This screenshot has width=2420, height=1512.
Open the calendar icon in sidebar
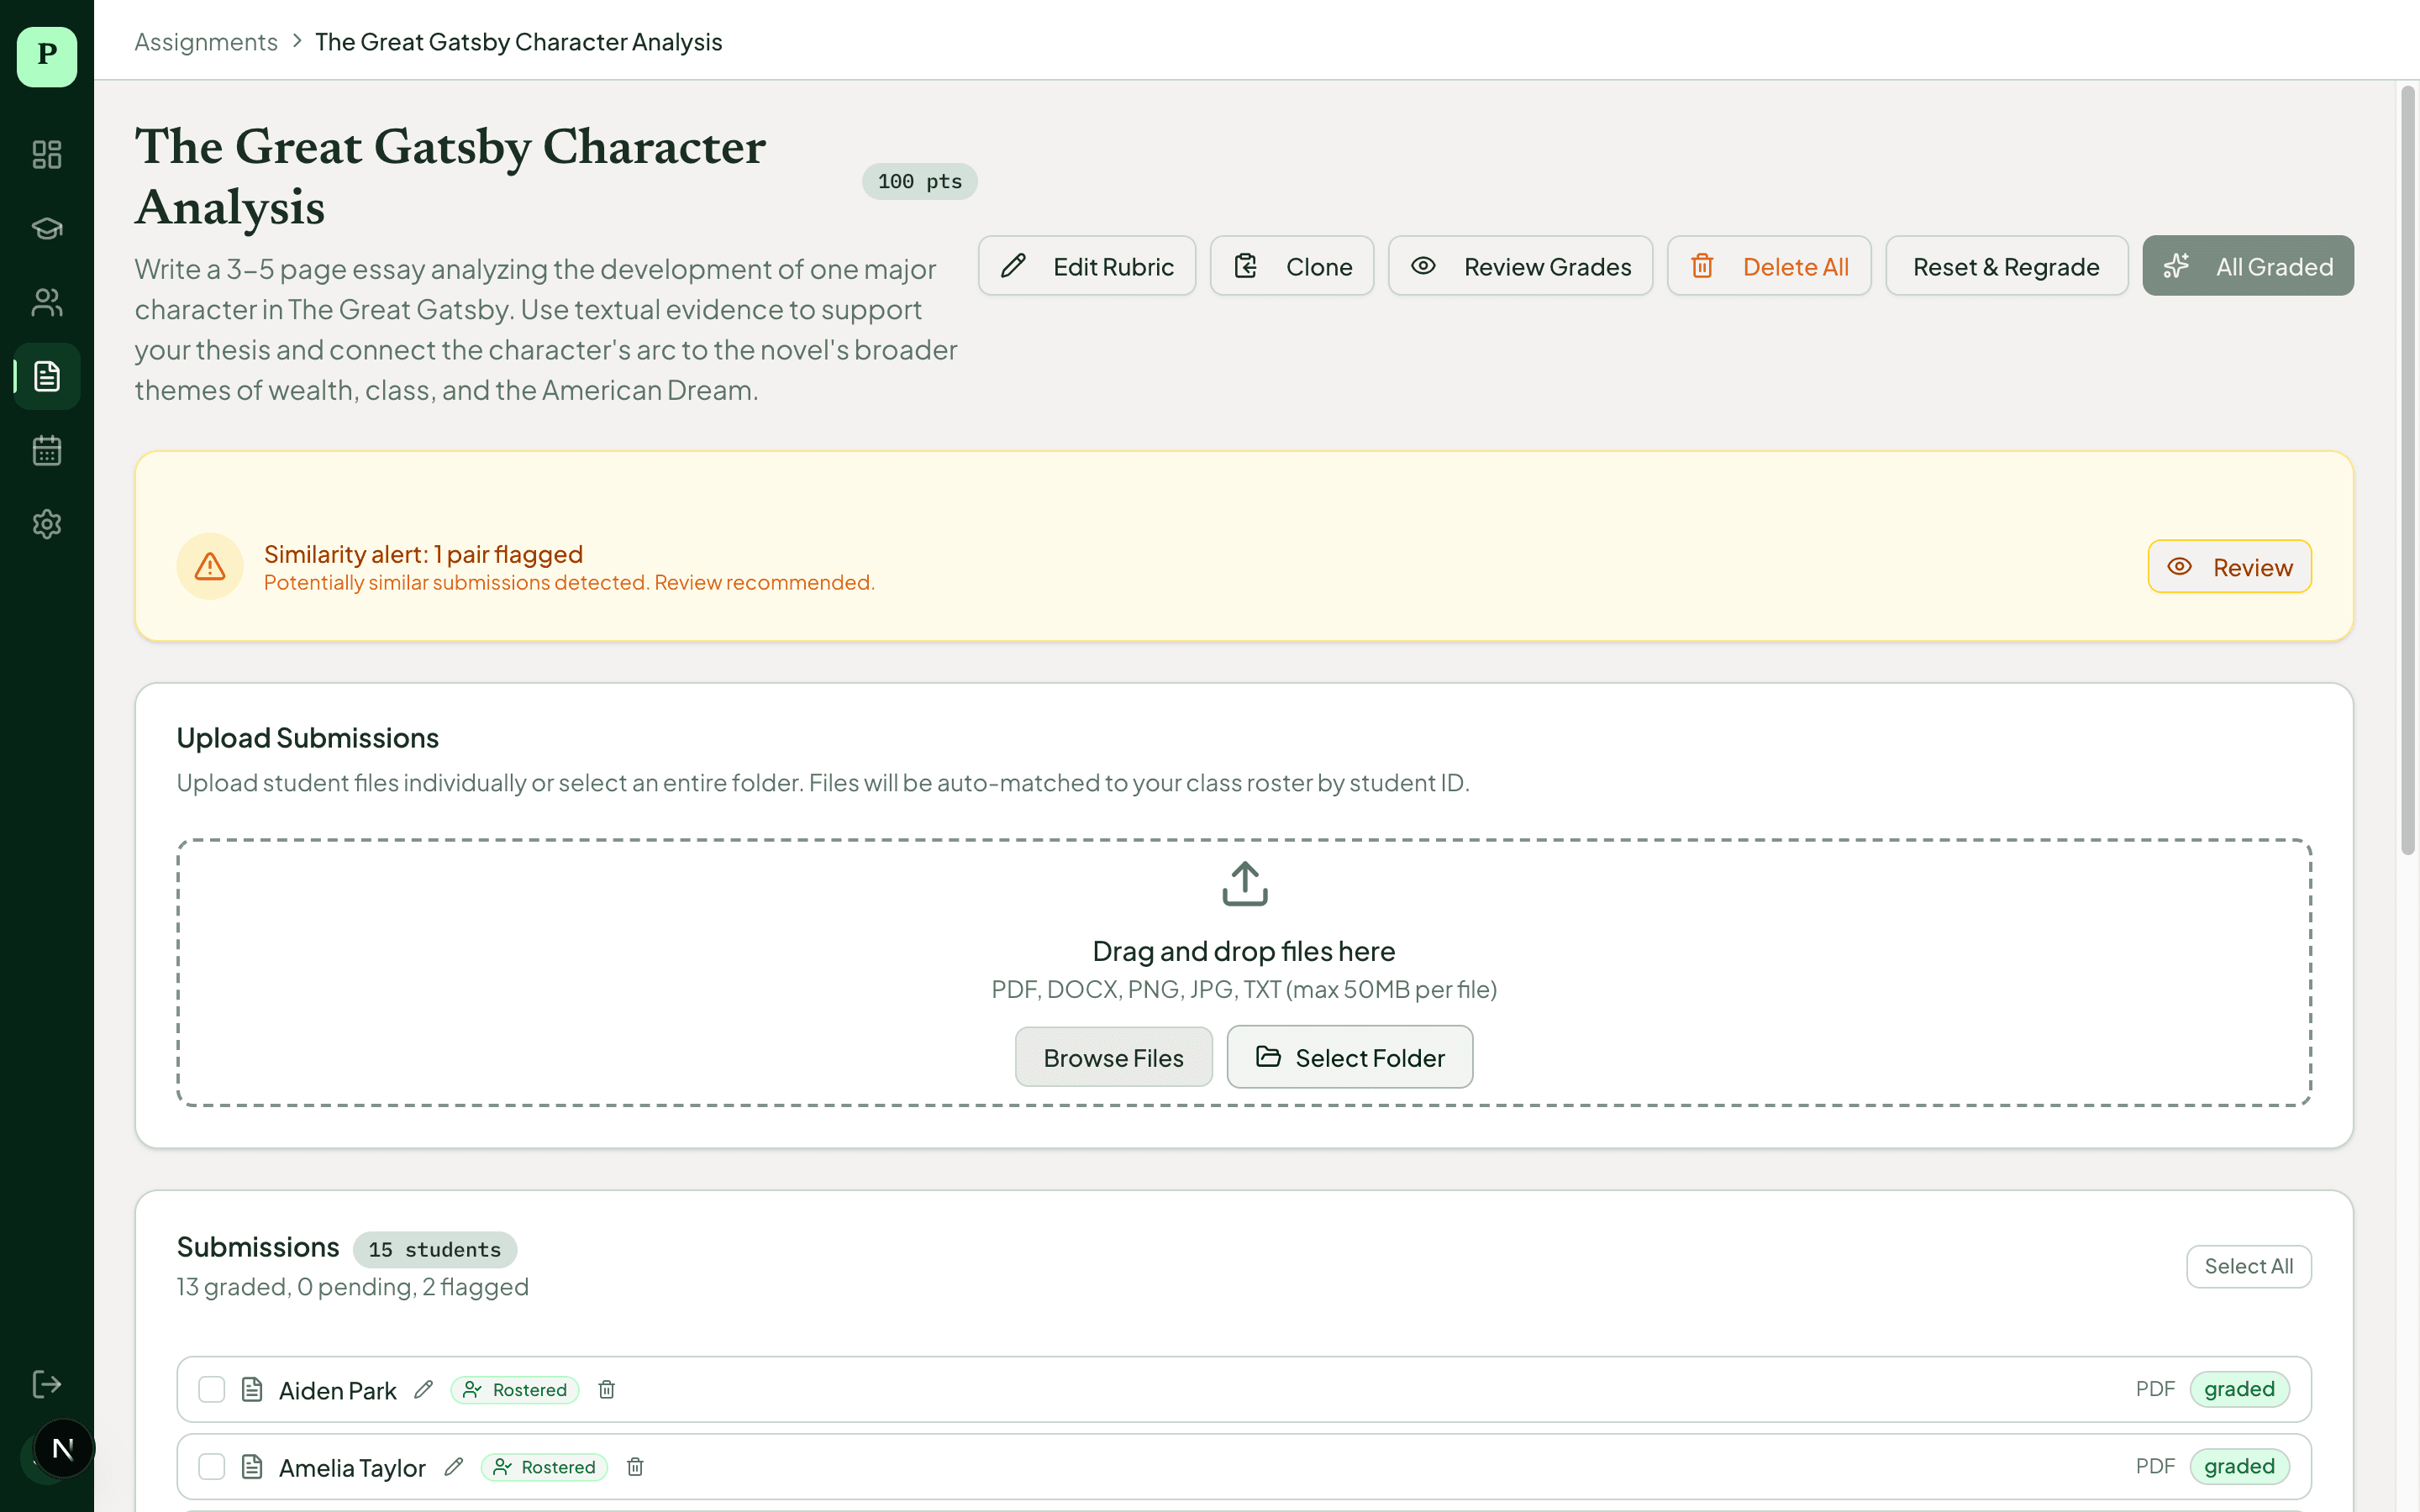point(47,450)
